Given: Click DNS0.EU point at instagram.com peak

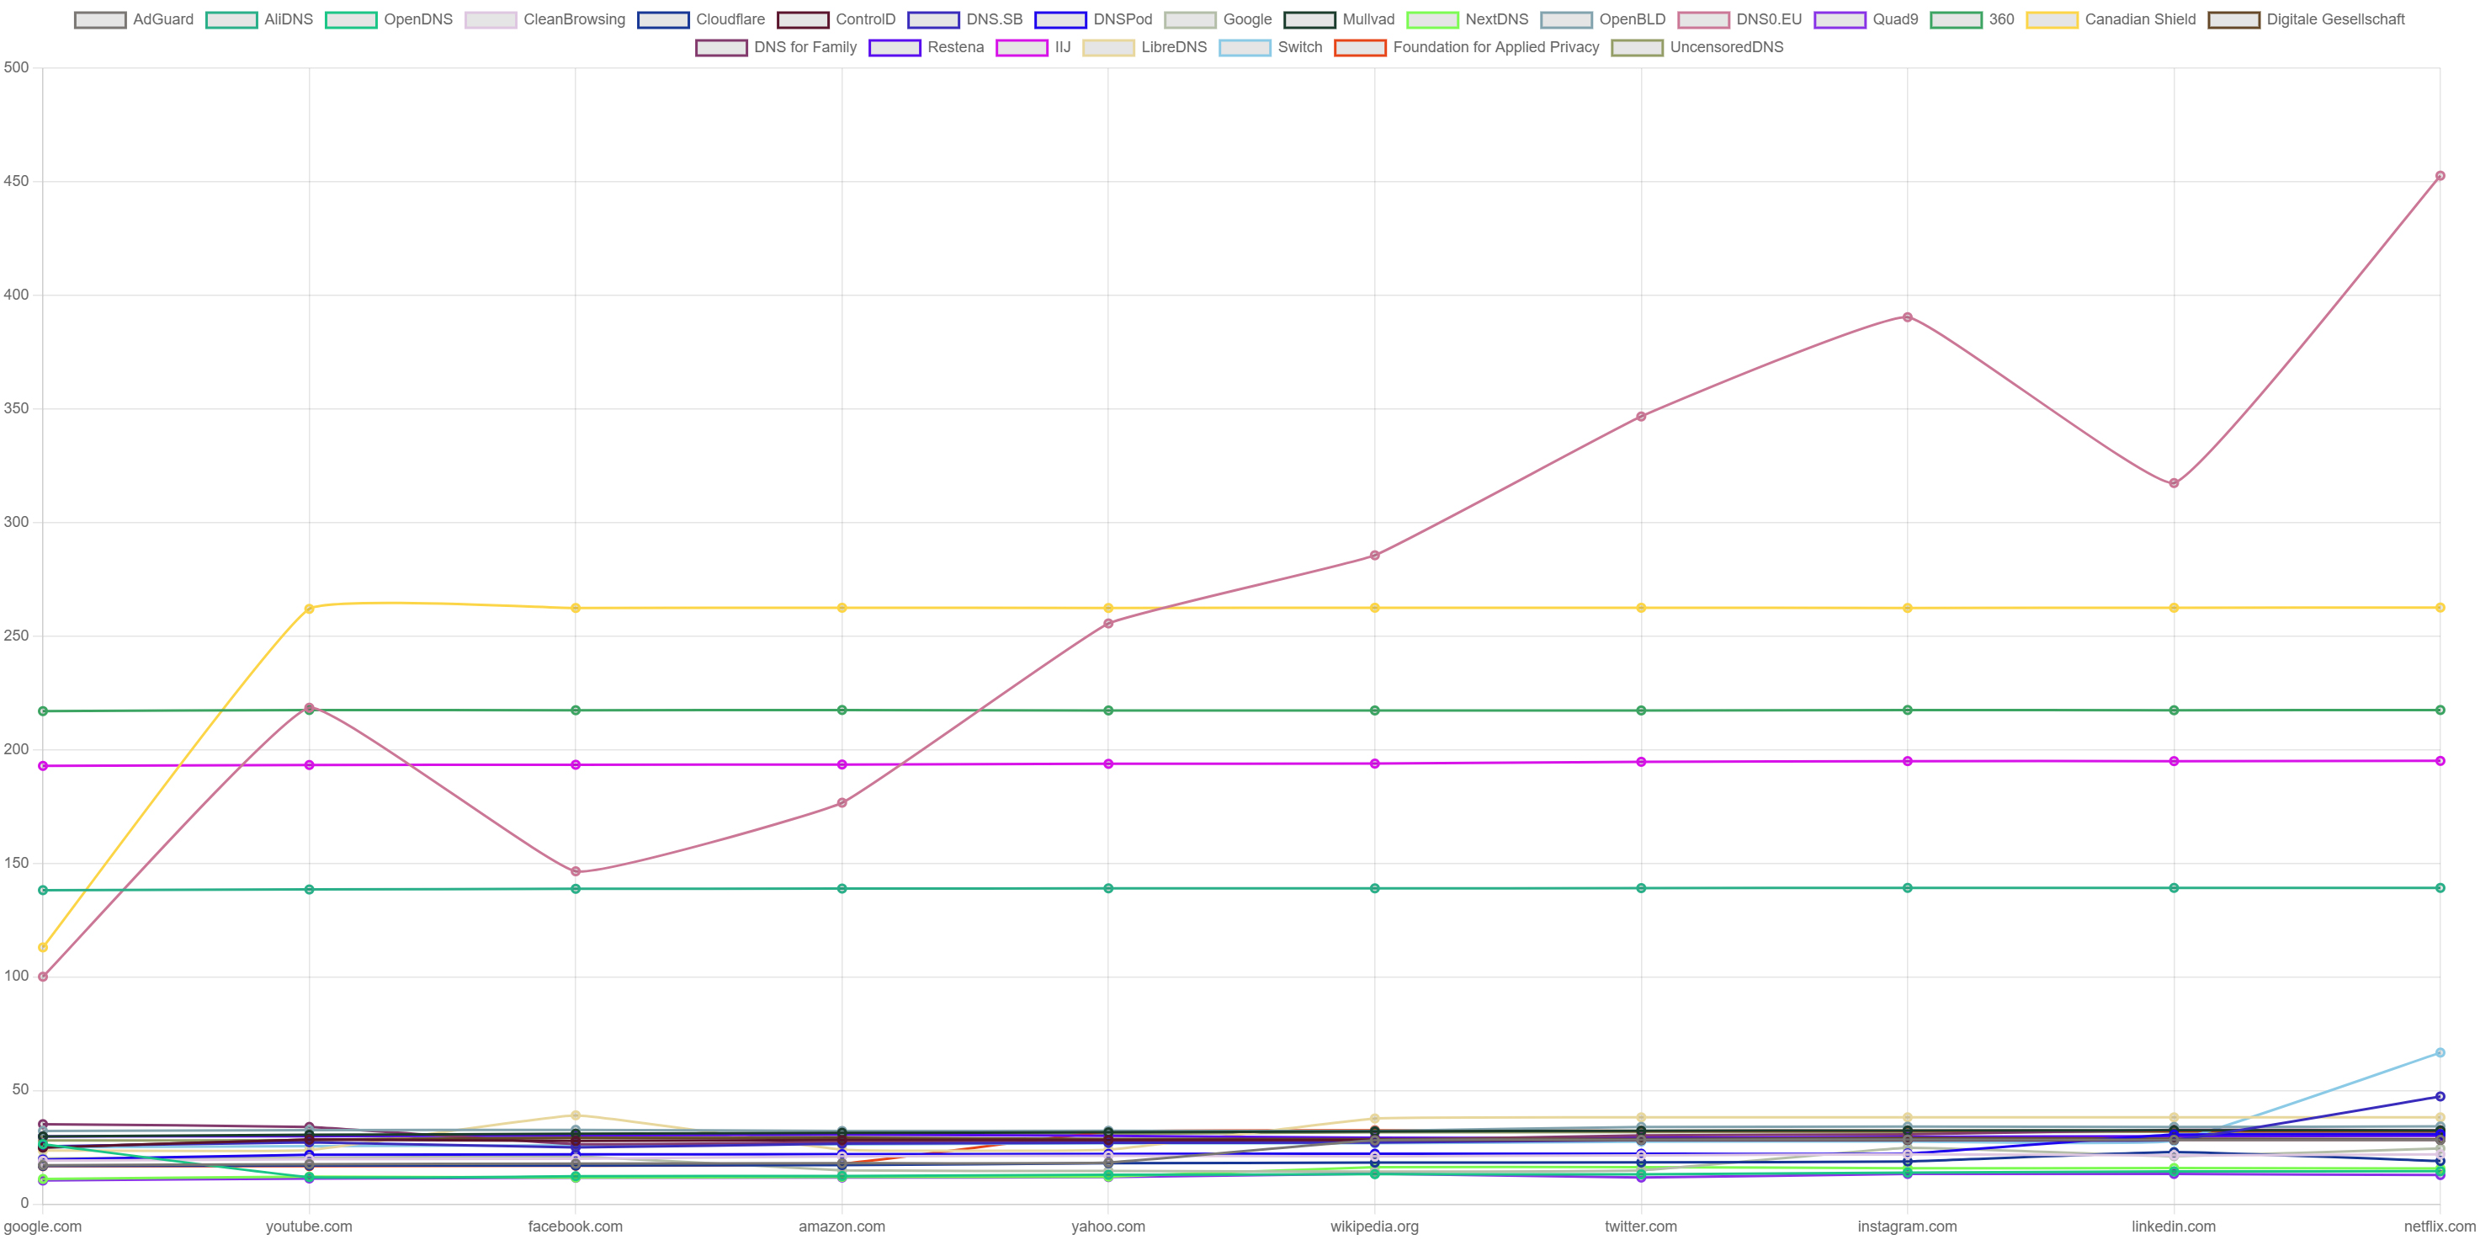Looking at the screenshot, I should coord(1906,317).
